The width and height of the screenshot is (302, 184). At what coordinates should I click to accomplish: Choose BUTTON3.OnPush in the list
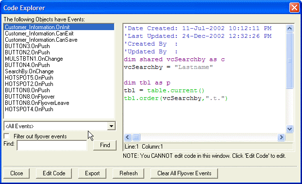coord(59,46)
